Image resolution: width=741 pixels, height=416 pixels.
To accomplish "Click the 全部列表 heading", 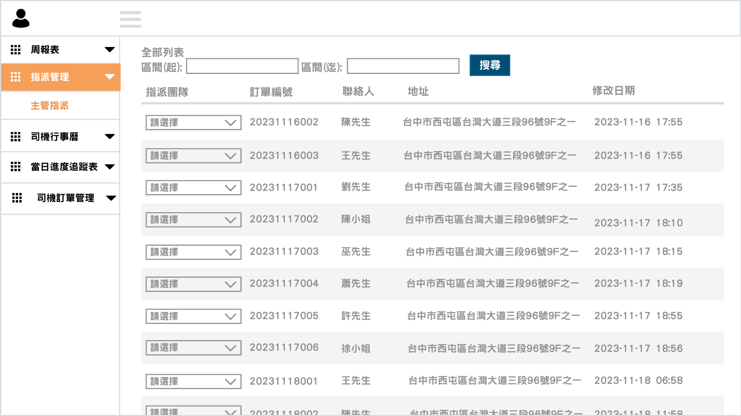I will click(x=162, y=52).
